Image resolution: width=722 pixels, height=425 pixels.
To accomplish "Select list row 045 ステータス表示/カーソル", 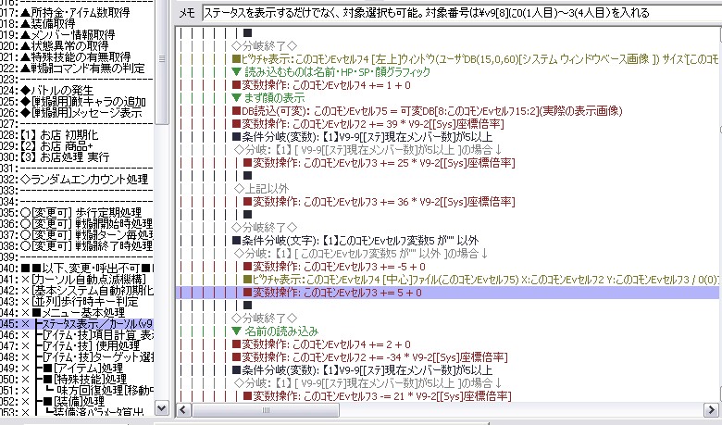I will [77, 324].
